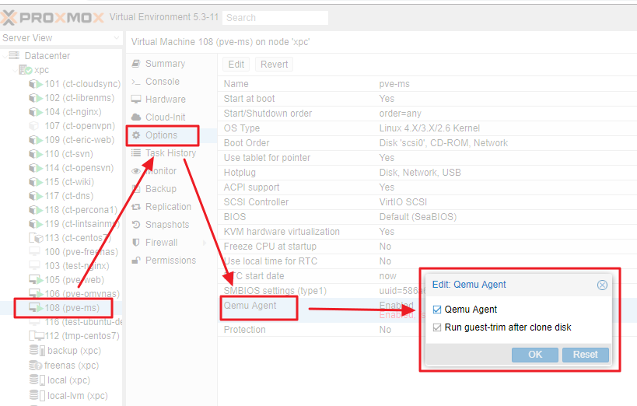Click the Summary notebook icon
The width and height of the screenshot is (637, 406).
click(136, 64)
